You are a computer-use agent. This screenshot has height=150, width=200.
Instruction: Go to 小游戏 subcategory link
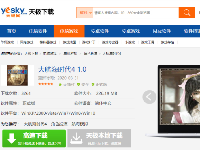click(x=130, y=42)
